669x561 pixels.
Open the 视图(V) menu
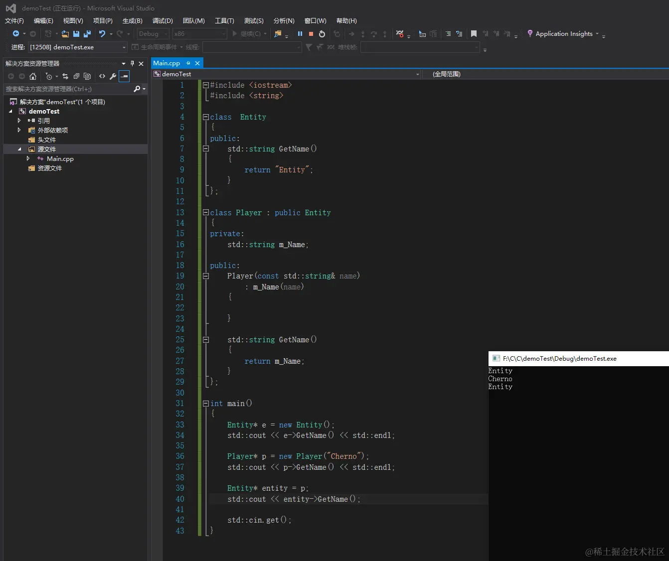[73, 21]
